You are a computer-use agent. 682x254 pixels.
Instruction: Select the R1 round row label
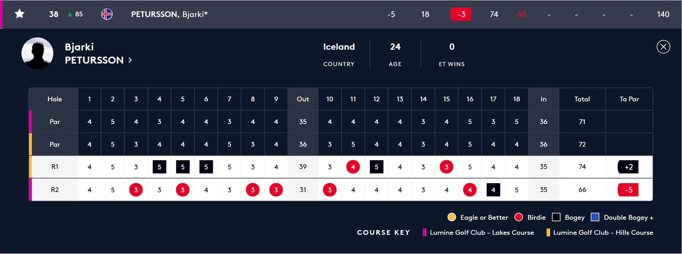(x=55, y=167)
